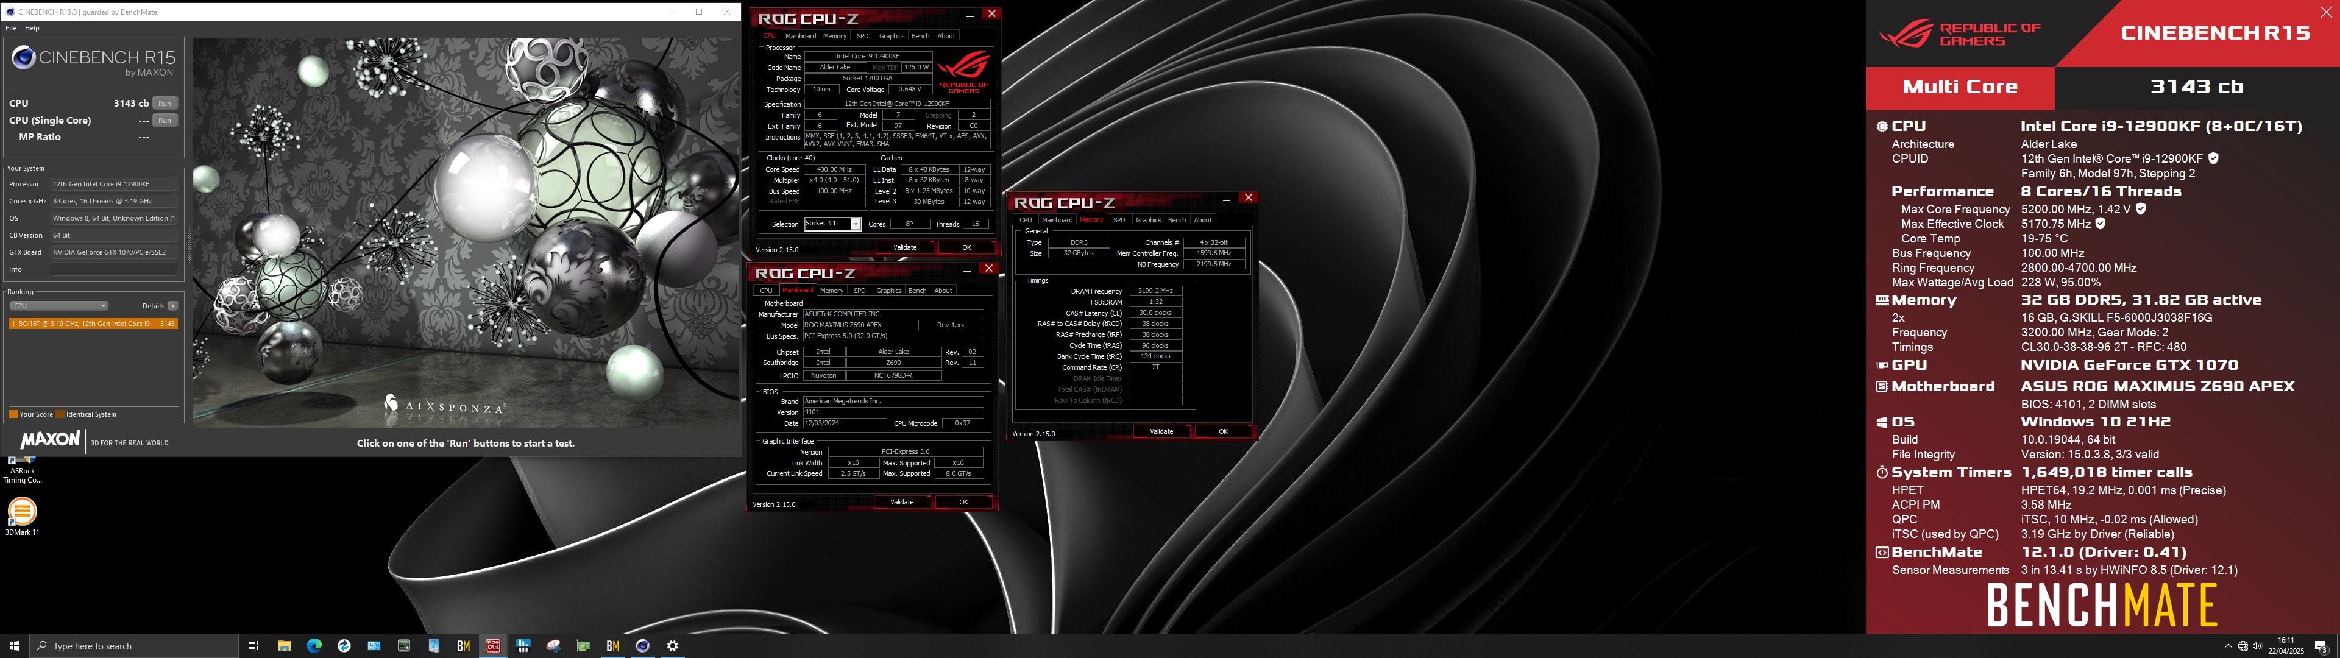The height and width of the screenshot is (658, 2340).
Task: Click the Cinebench R15 logo sphere
Action: click(x=24, y=57)
